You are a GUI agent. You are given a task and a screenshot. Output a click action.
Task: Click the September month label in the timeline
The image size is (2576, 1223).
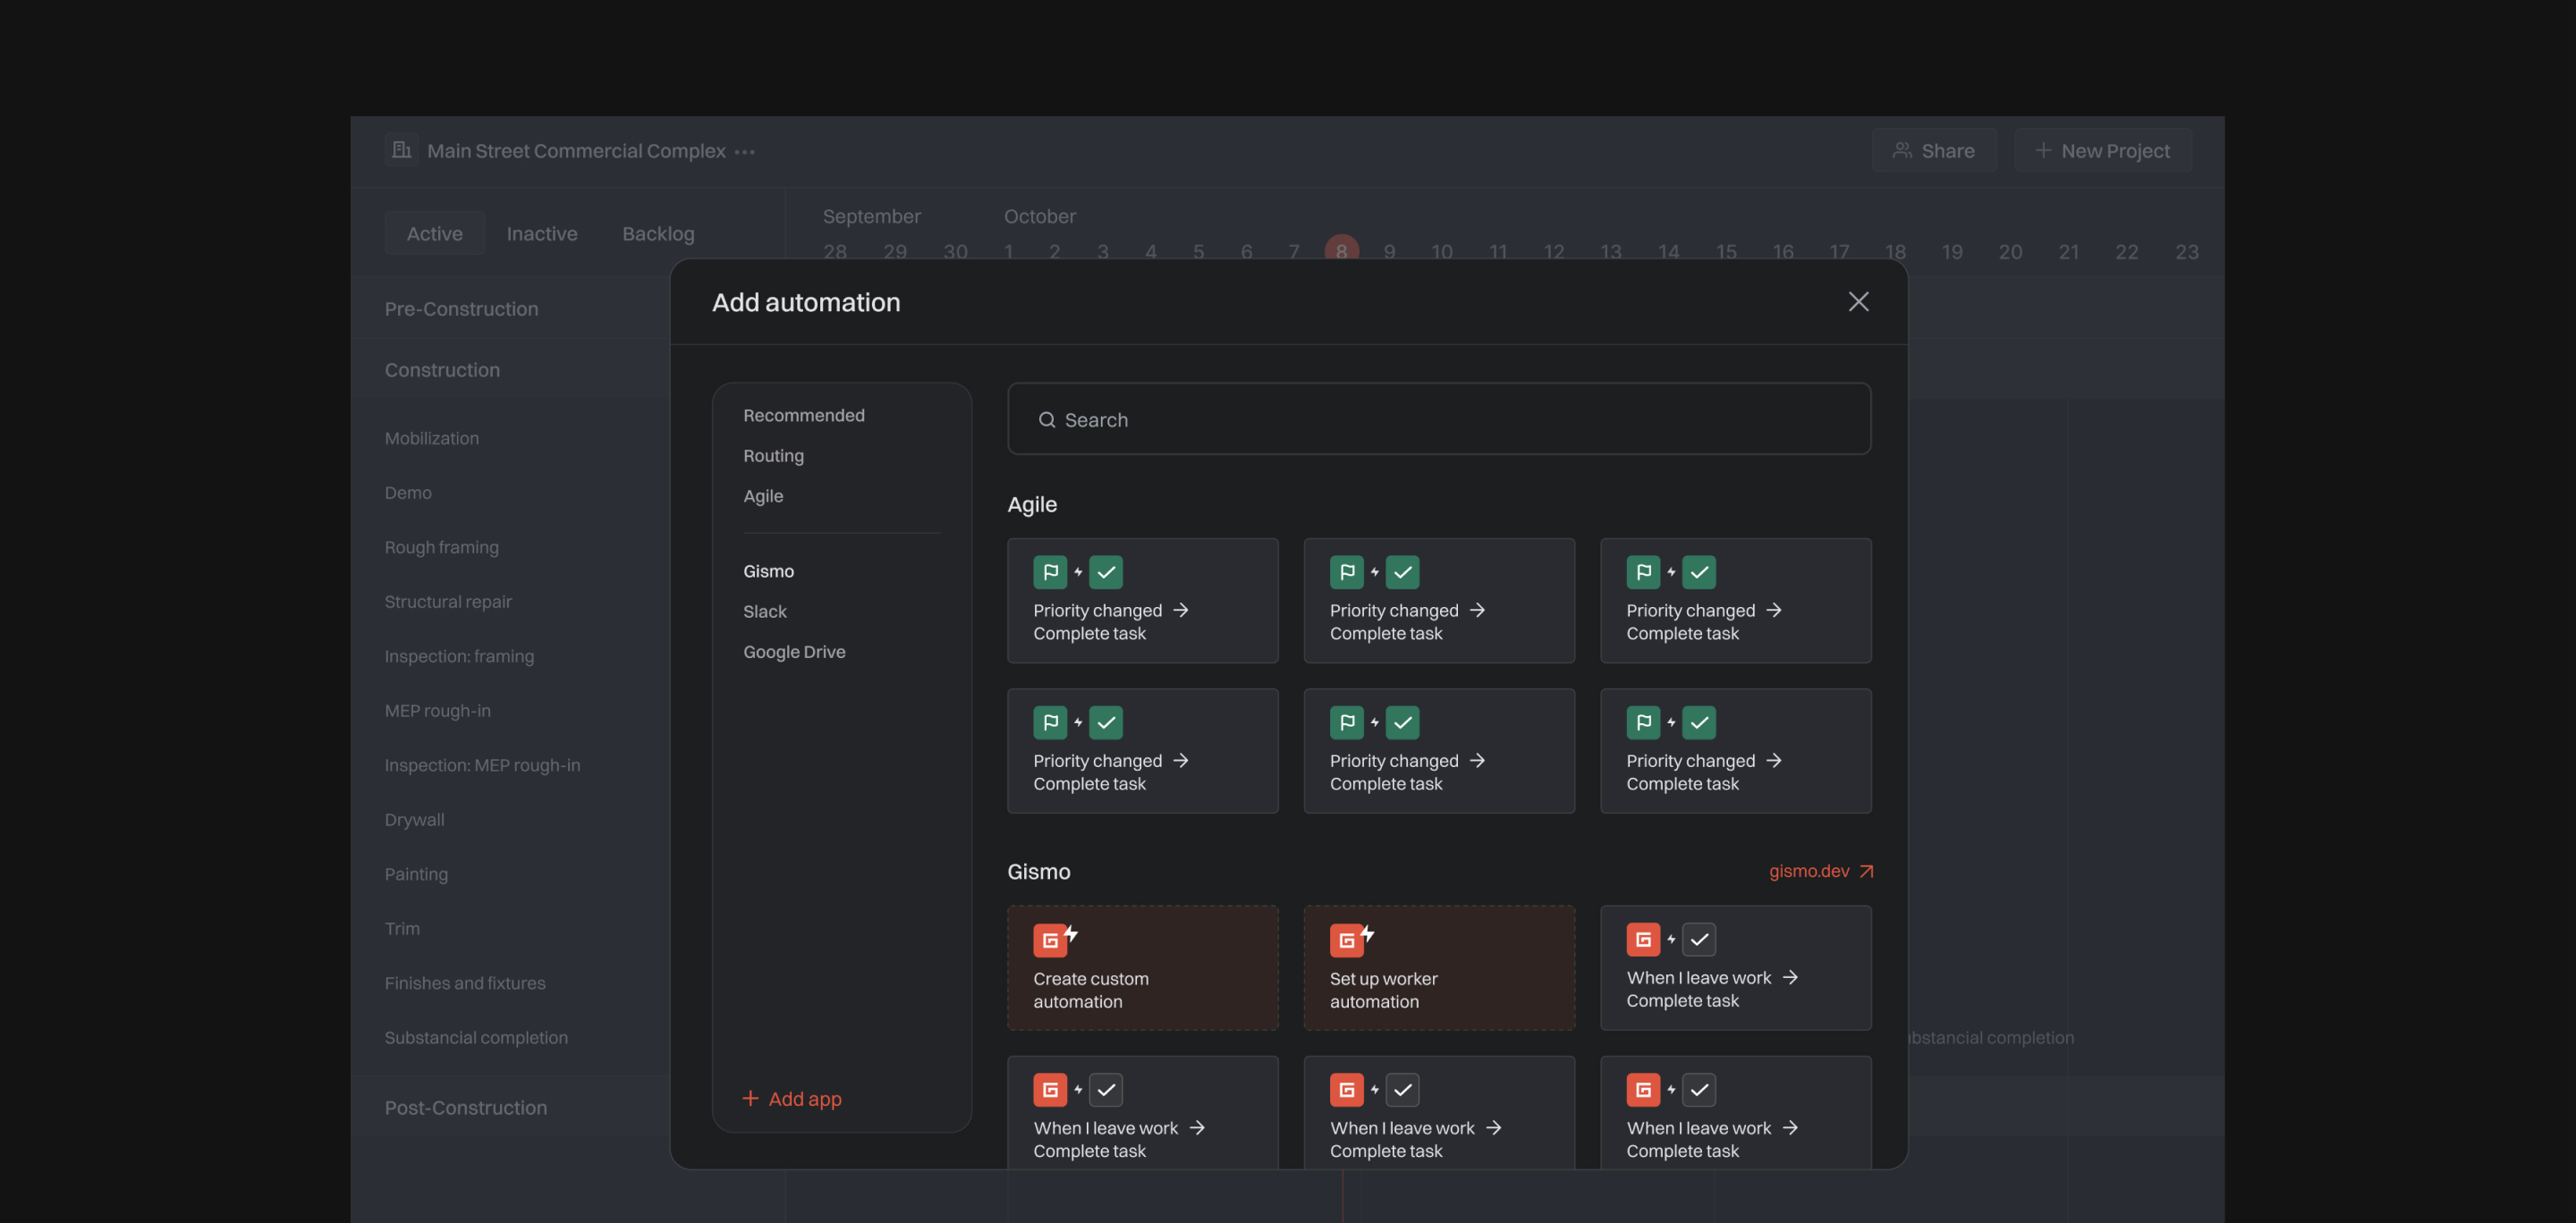pyautogui.click(x=871, y=215)
